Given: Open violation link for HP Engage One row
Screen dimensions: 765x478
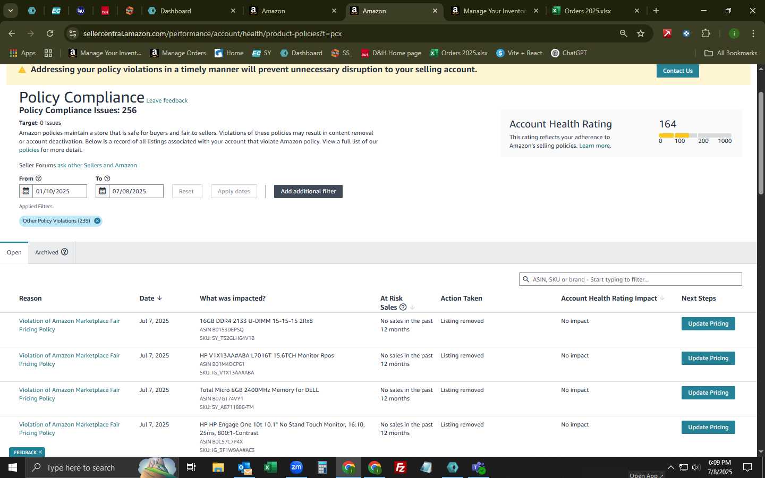Looking at the screenshot, I should click(x=69, y=429).
